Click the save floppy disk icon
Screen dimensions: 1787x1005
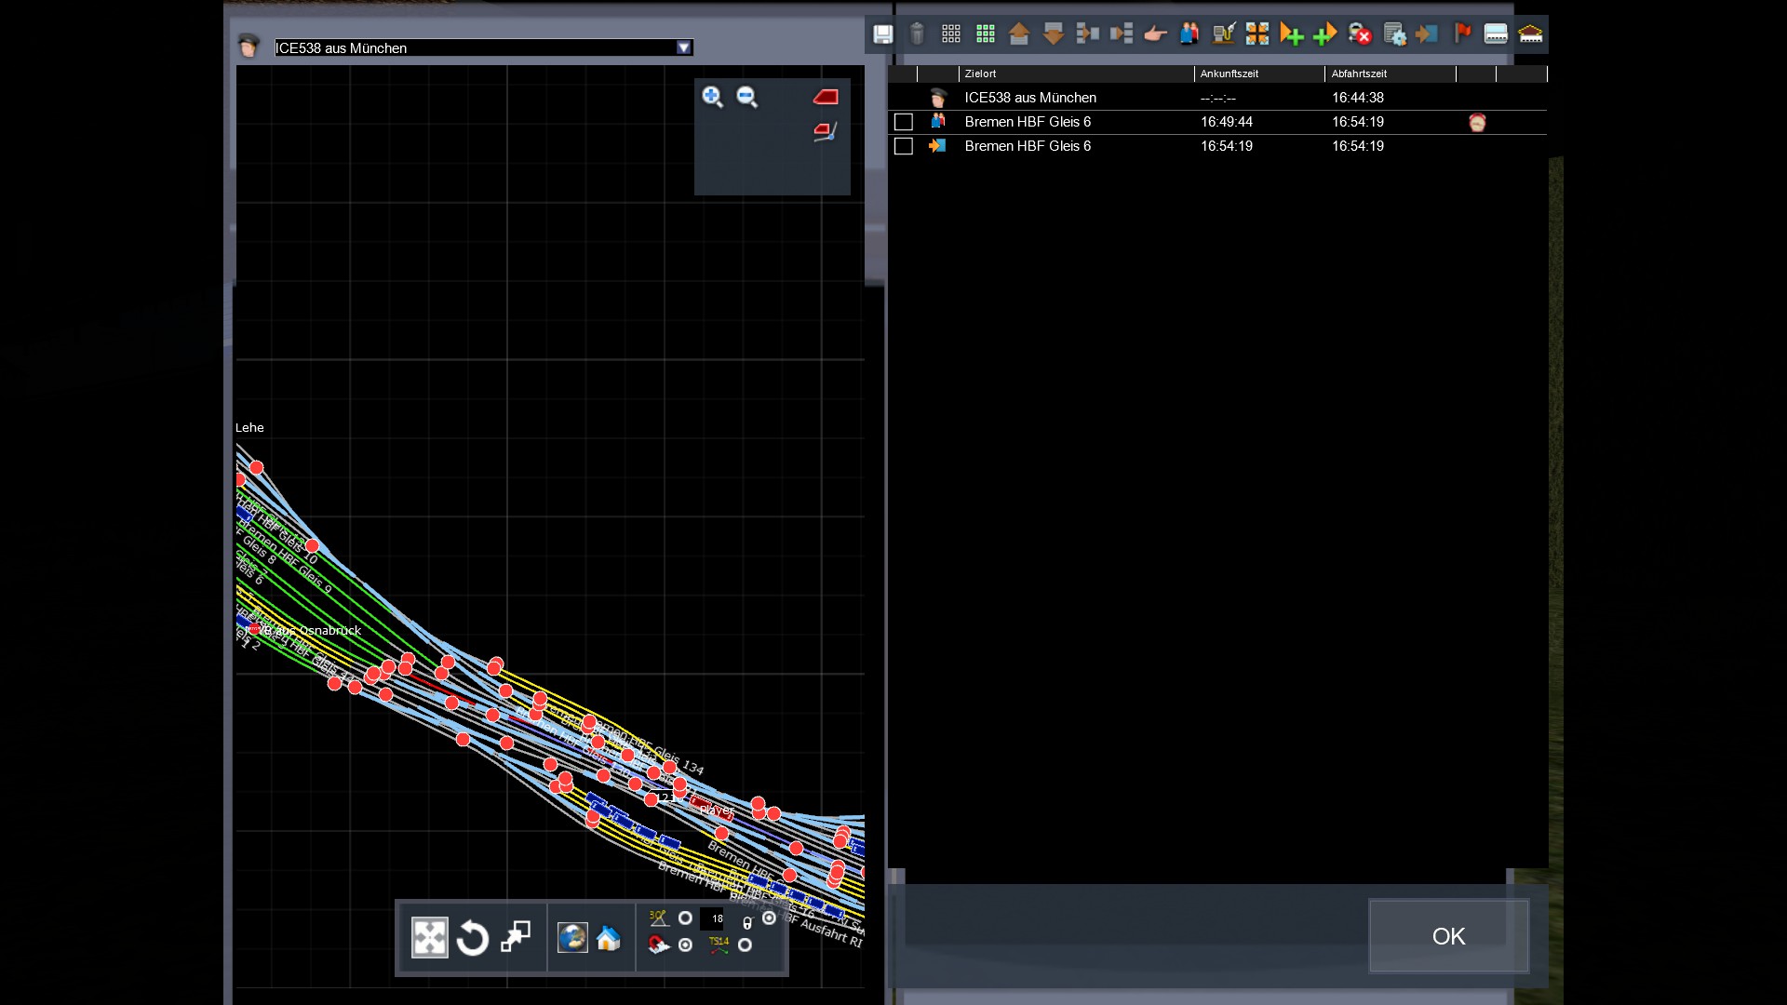tap(882, 34)
